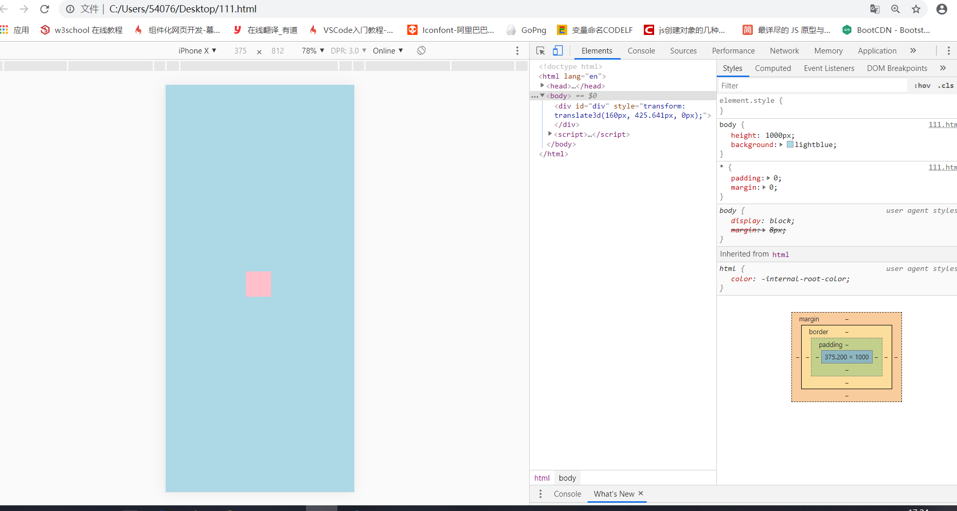Image resolution: width=957 pixels, height=511 pixels.
Task: Click the width field 375
Action: (x=240, y=51)
